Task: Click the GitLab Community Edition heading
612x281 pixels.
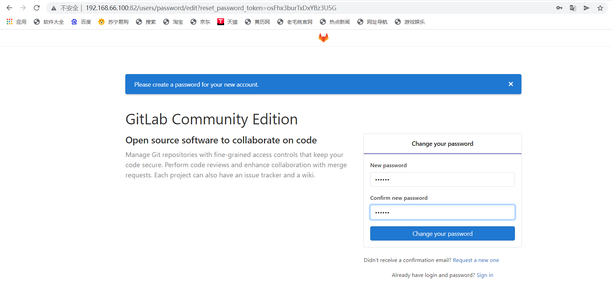Action: click(211, 120)
